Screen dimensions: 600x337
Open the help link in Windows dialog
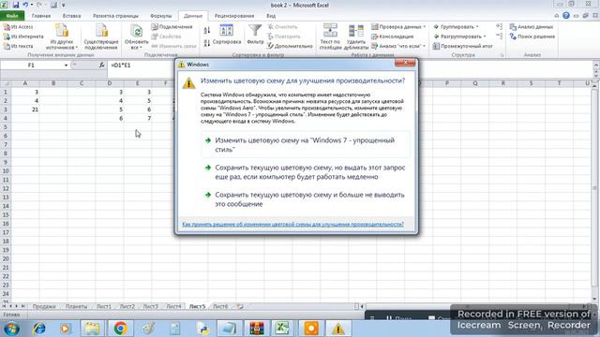click(292, 225)
